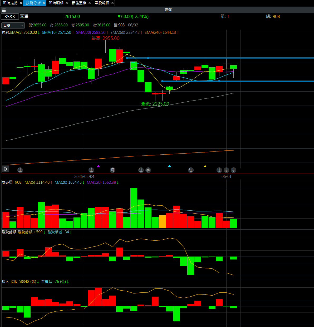Click the volume MA(5) 1114.40 label
Viewport: 314px width, 327px height.
(38, 182)
